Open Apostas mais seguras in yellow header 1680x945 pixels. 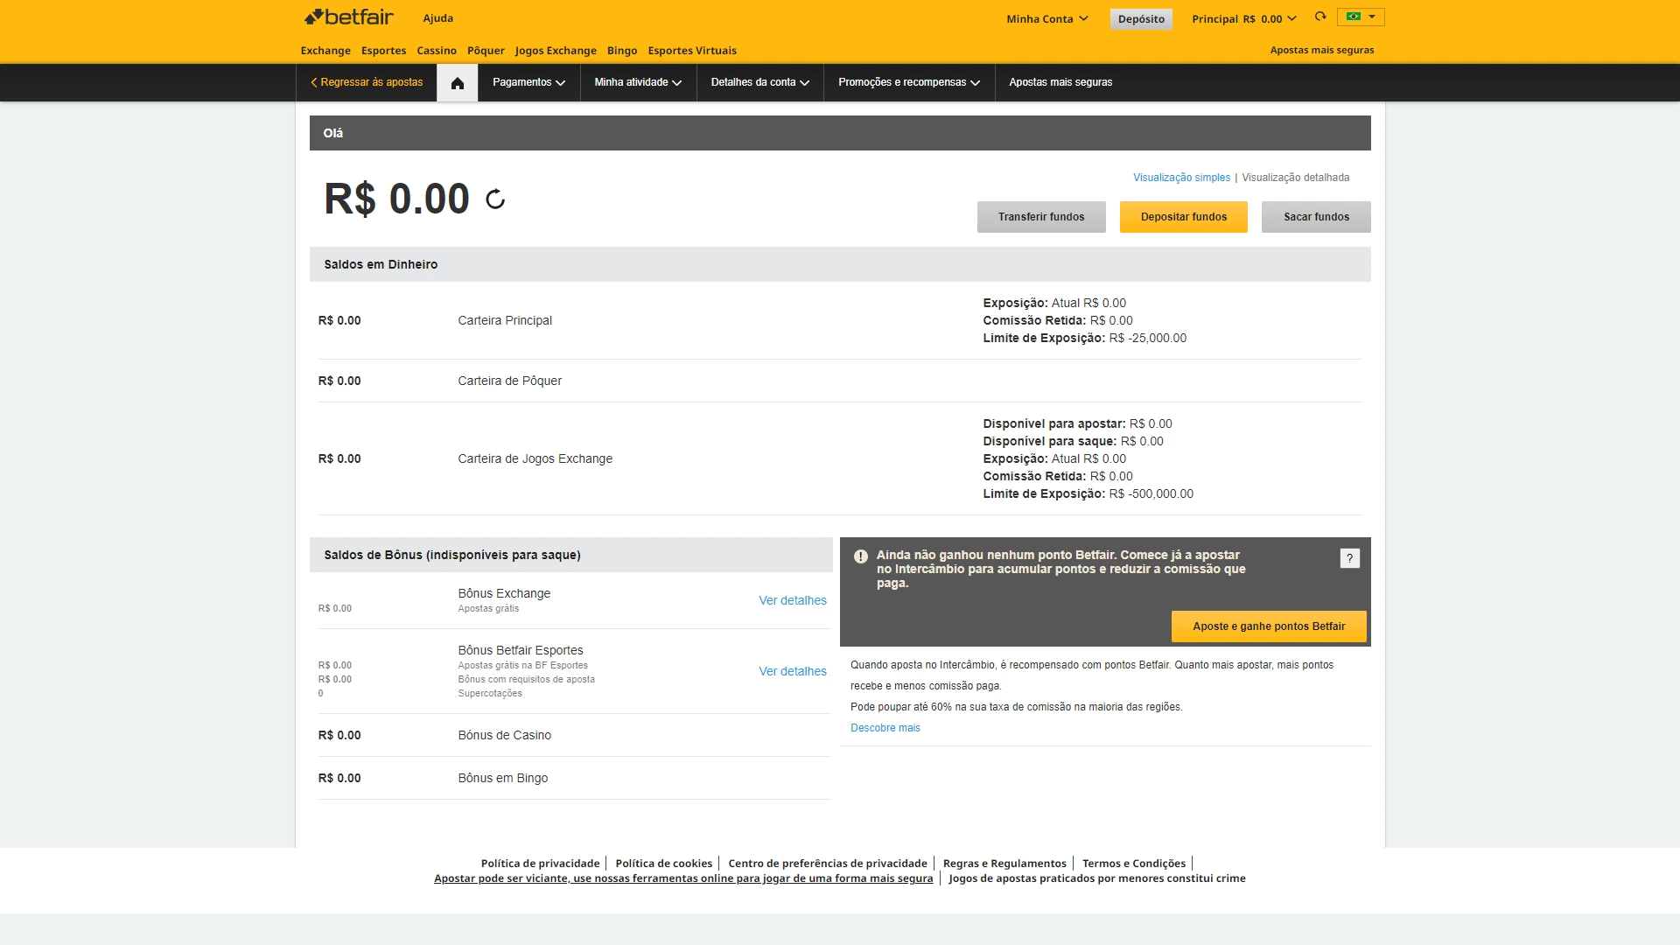click(x=1321, y=50)
